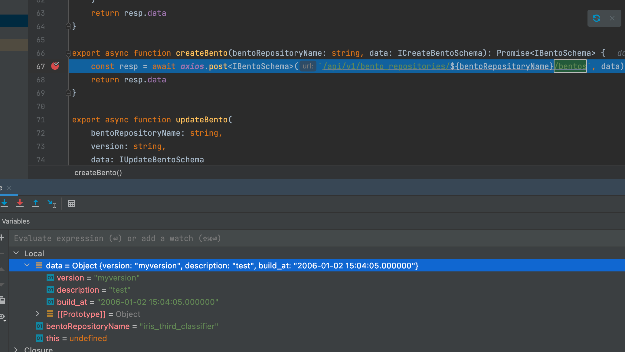Toggle the breakpoint on line 67
625x352 pixels.
click(x=55, y=66)
